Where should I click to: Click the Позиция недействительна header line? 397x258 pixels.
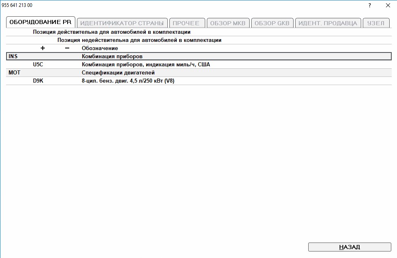pyautogui.click(x=139, y=40)
